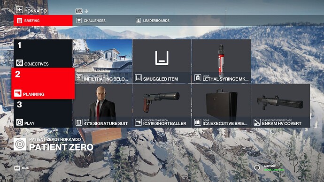The height and width of the screenshot is (182, 324).
Task: Click the Adil15101 player name
Action: [x=270, y=166]
